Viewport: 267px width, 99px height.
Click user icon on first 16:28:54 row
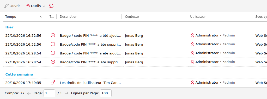(192, 53)
